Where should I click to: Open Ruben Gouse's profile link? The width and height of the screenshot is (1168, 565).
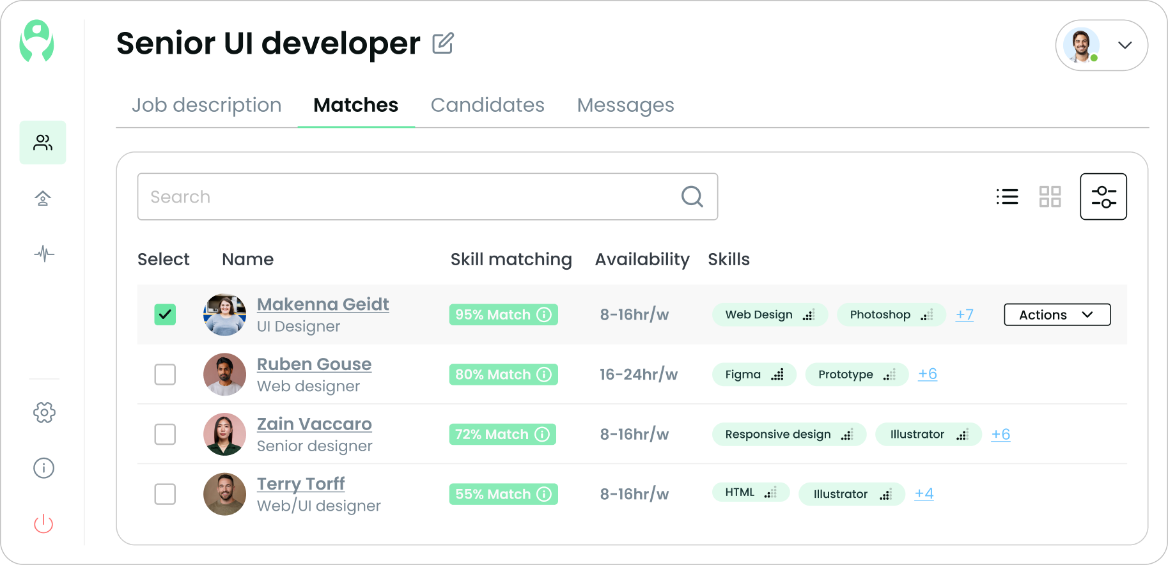click(x=314, y=364)
